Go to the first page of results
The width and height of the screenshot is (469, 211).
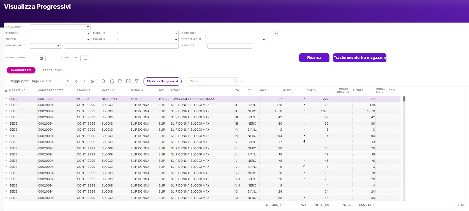click(68, 81)
